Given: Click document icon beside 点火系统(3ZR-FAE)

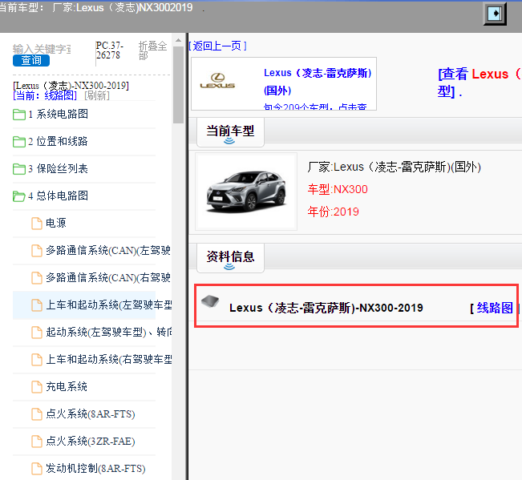Looking at the screenshot, I should [x=37, y=442].
